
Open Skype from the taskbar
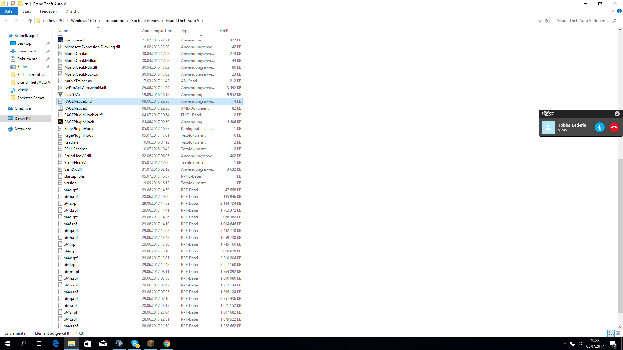click(x=135, y=344)
